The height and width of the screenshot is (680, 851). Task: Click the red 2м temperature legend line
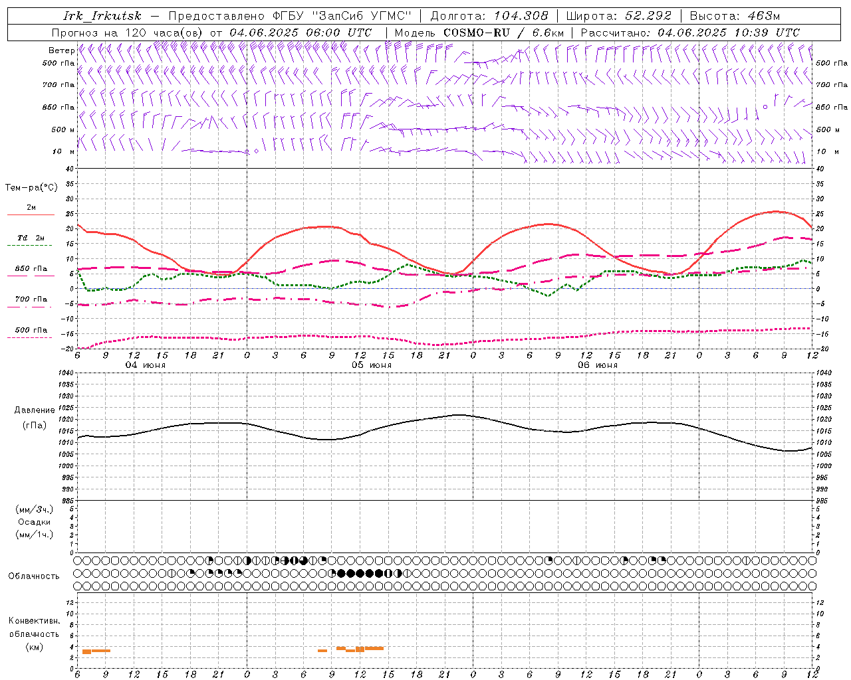(31, 214)
